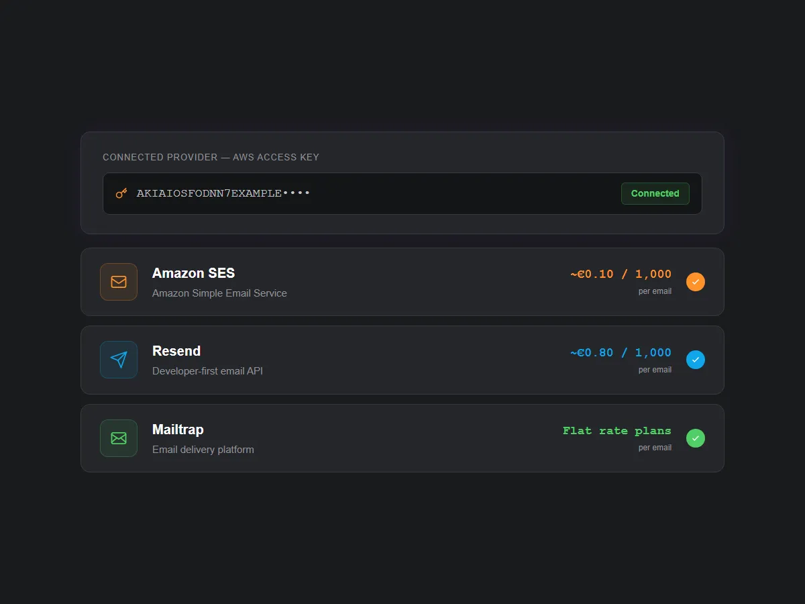Open the Flat rate plans link on Mailtrap
This screenshot has height=604, width=805.
tap(616, 431)
